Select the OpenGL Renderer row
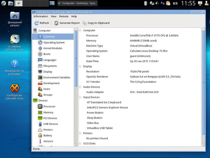This screenshot has height=158, width=210. click(140, 77)
